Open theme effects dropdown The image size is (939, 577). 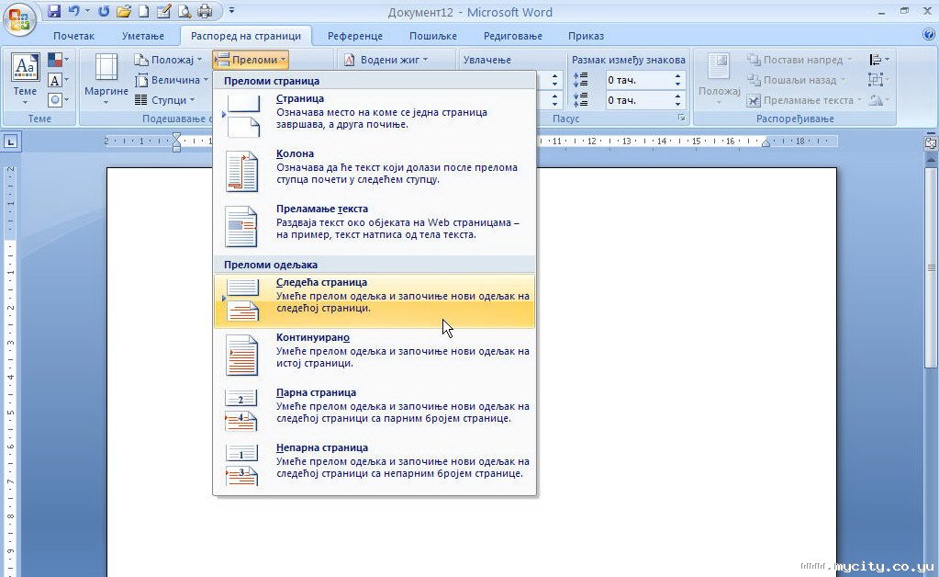[x=58, y=99]
